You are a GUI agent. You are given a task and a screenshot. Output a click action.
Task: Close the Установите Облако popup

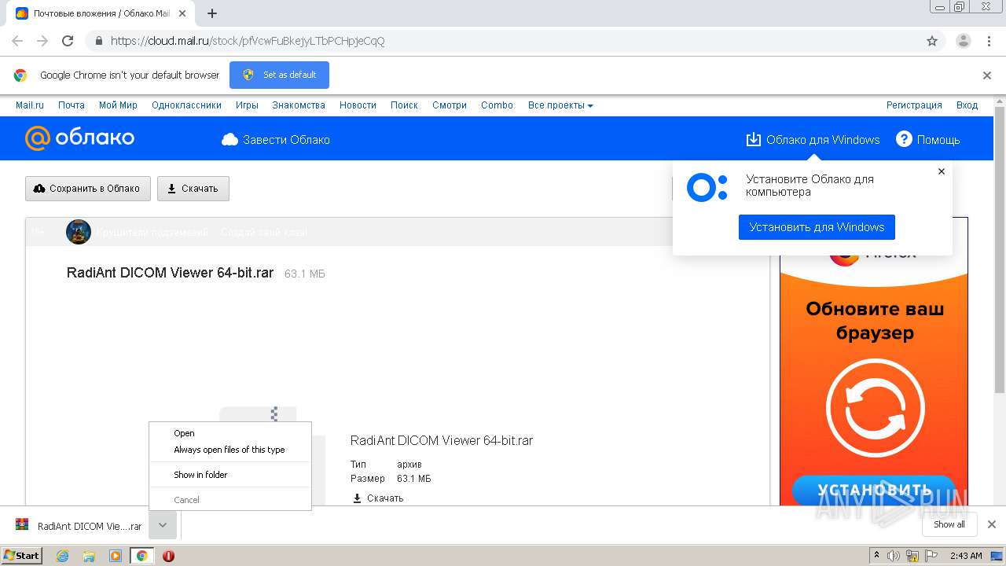[x=942, y=171]
